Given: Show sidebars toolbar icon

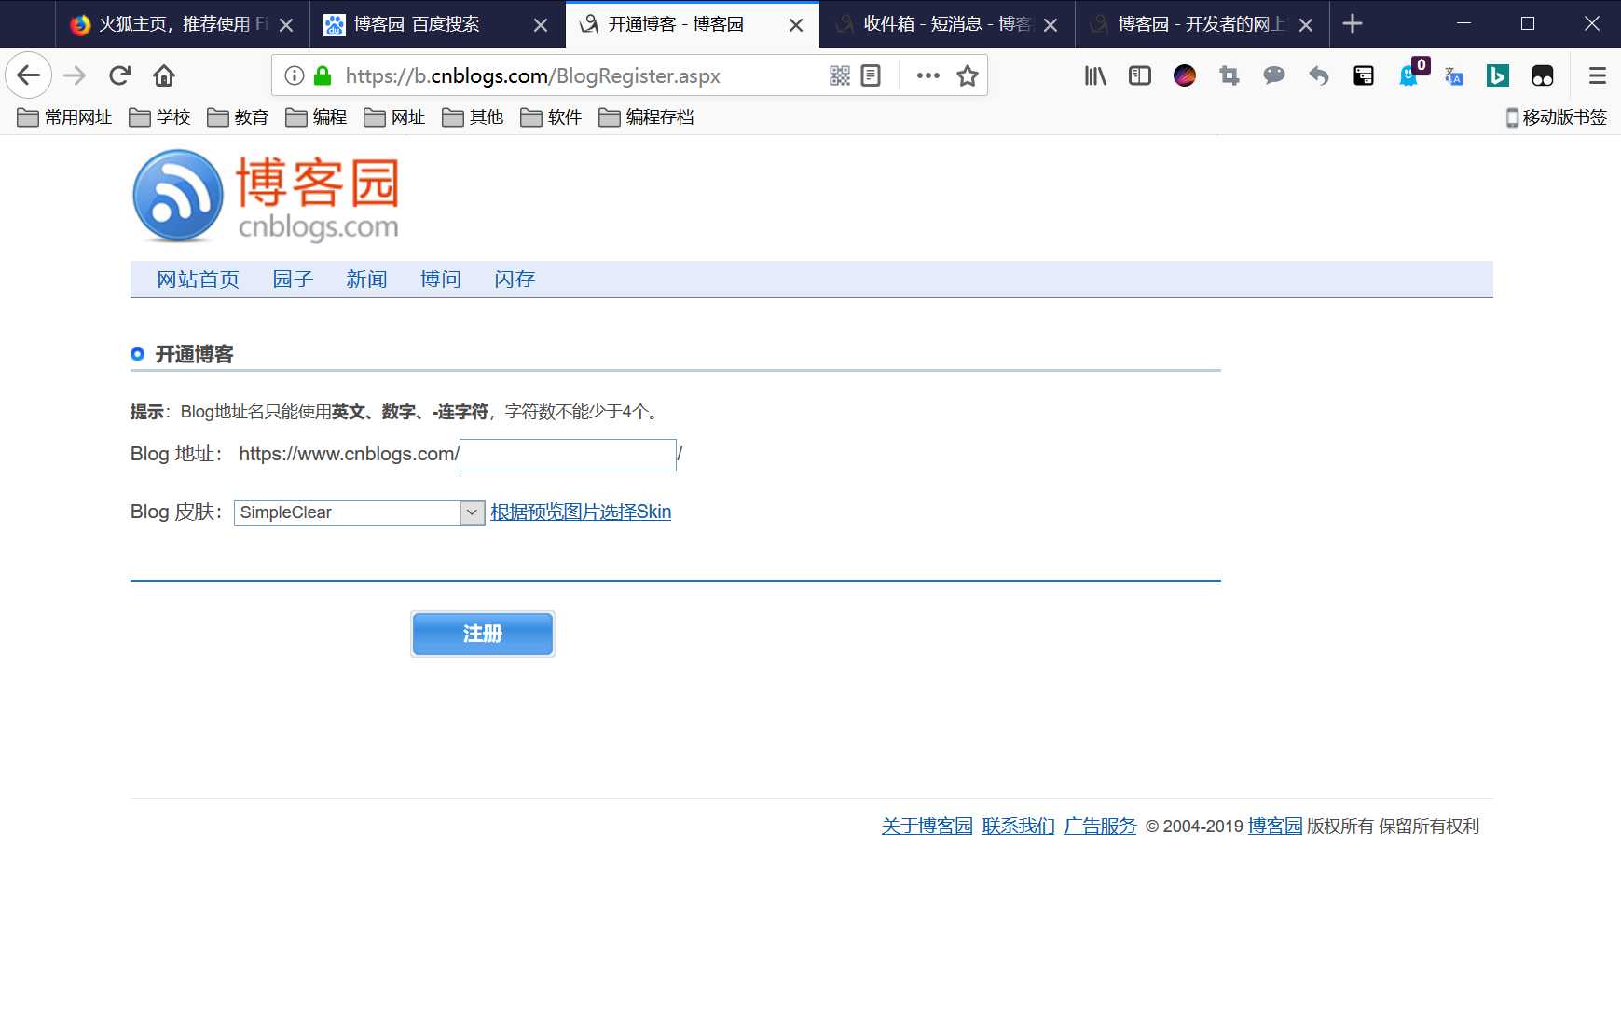Looking at the screenshot, I should click(1140, 75).
